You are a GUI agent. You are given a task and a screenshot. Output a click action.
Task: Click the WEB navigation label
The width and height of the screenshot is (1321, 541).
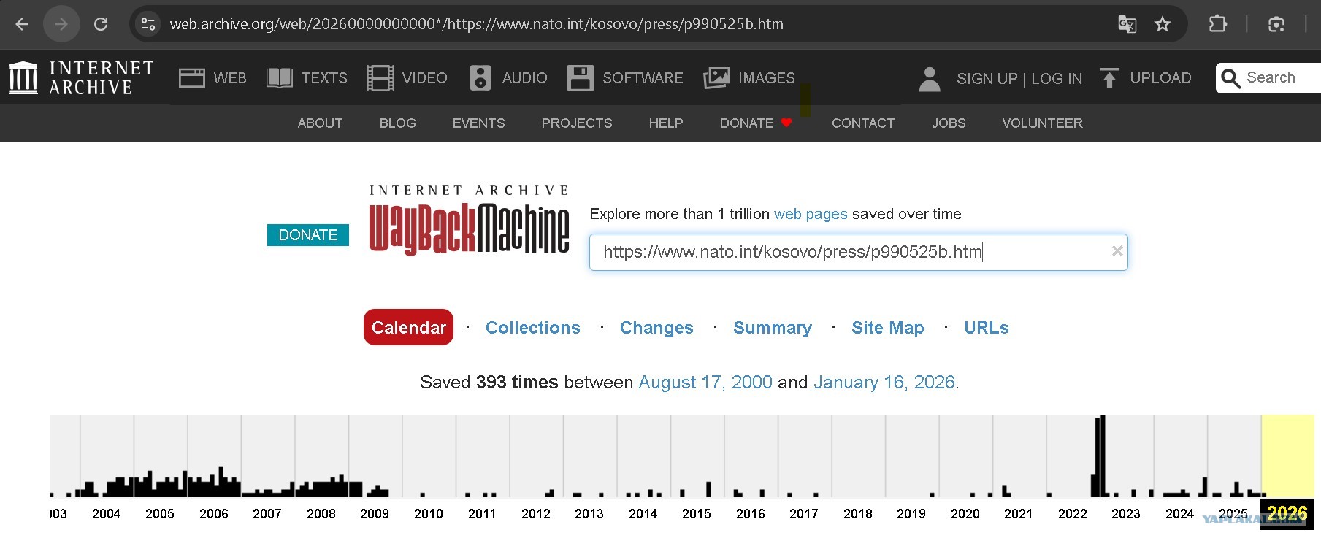(x=230, y=78)
